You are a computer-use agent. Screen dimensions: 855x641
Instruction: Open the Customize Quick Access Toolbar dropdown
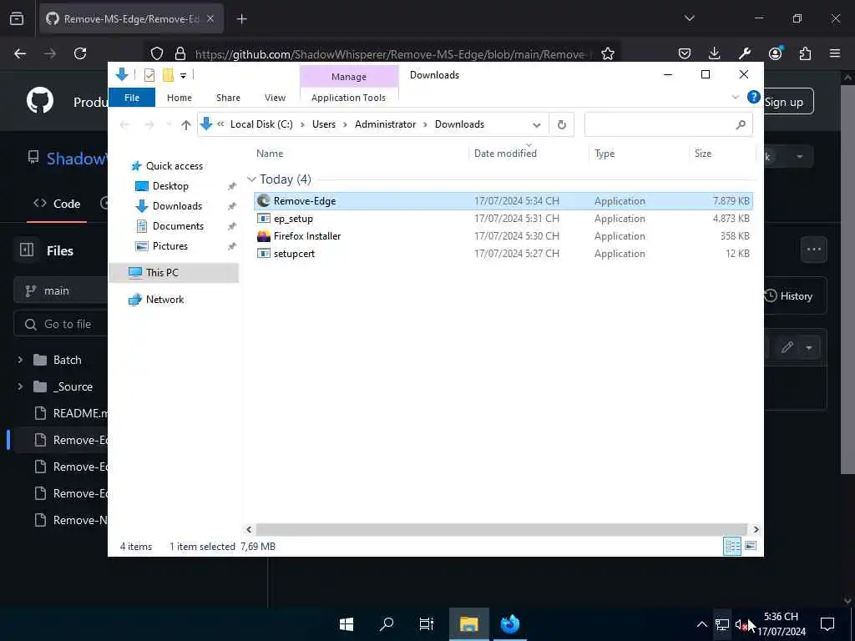click(x=183, y=75)
